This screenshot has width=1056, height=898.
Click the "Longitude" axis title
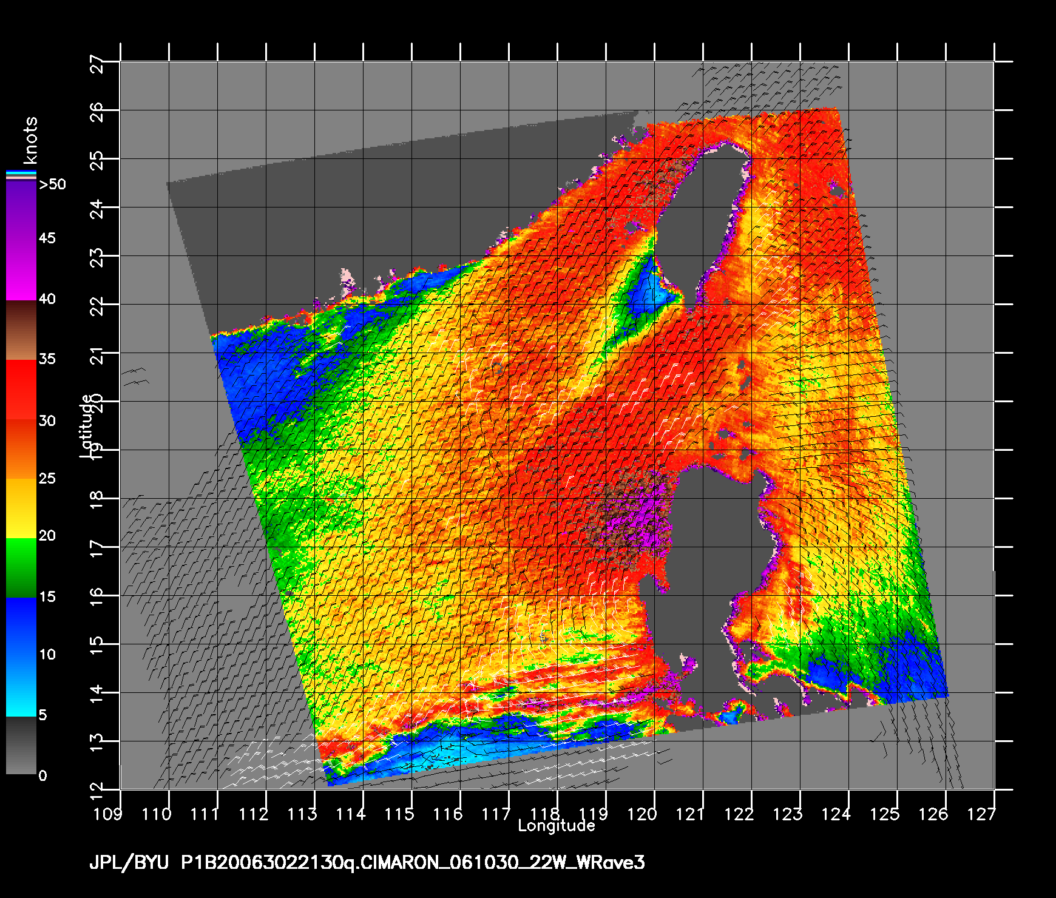(557, 826)
